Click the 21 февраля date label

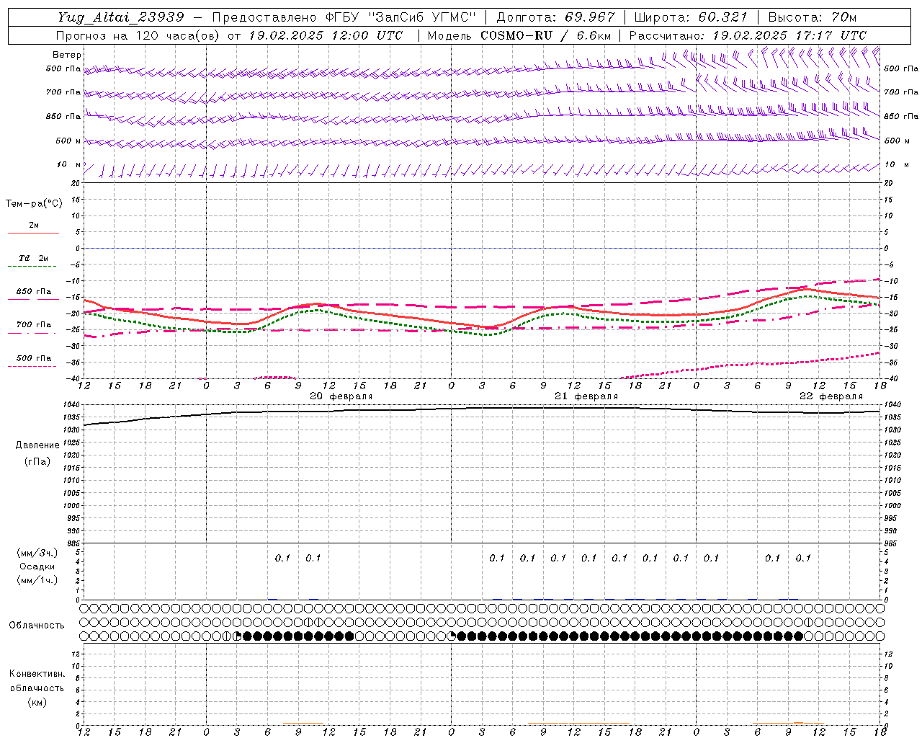586,396
